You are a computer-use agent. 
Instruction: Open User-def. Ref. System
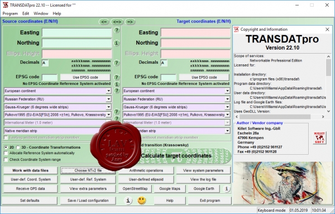(x=88, y=179)
